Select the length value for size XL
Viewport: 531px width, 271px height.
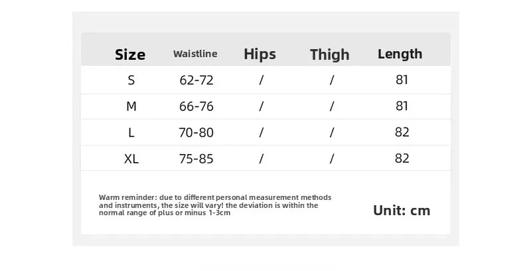click(x=402, y=158)
